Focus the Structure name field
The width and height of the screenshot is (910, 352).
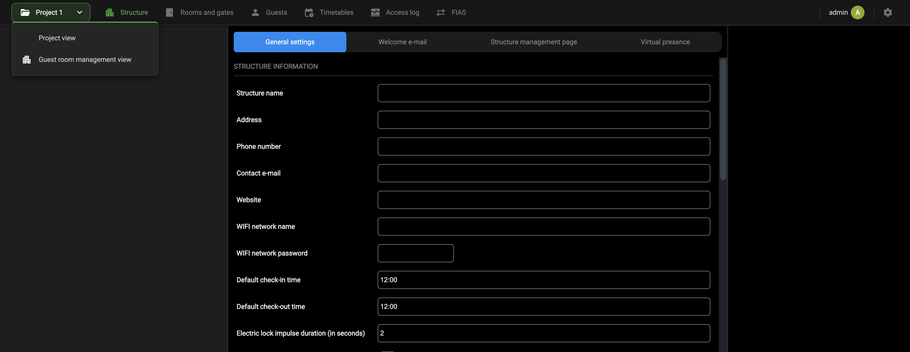pos(544,93)
